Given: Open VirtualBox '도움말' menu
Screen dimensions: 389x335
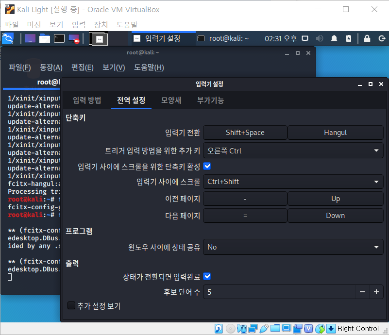Looking at the screenshot, I should point(127,25).
